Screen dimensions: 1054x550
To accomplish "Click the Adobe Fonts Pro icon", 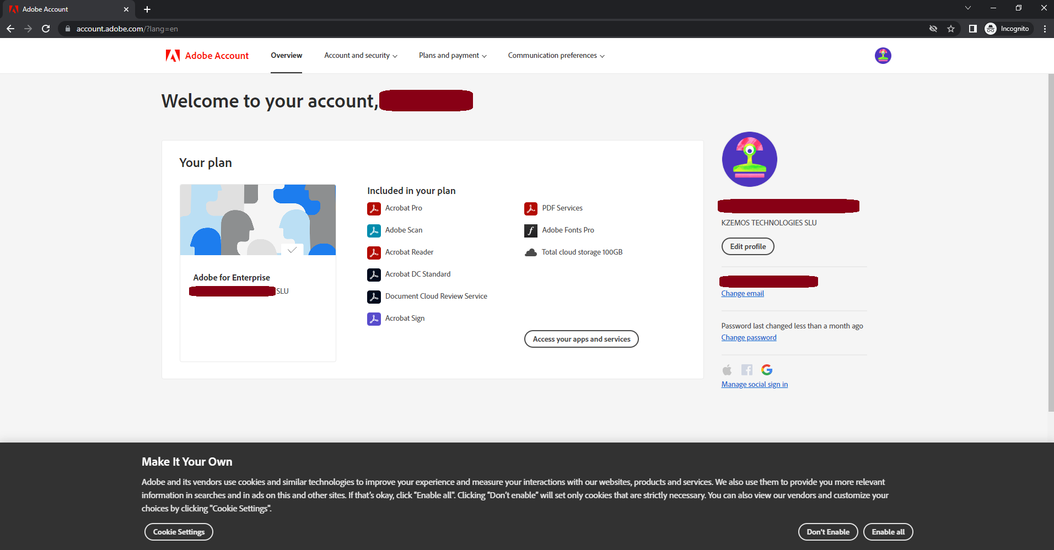I will click(530, 230).
